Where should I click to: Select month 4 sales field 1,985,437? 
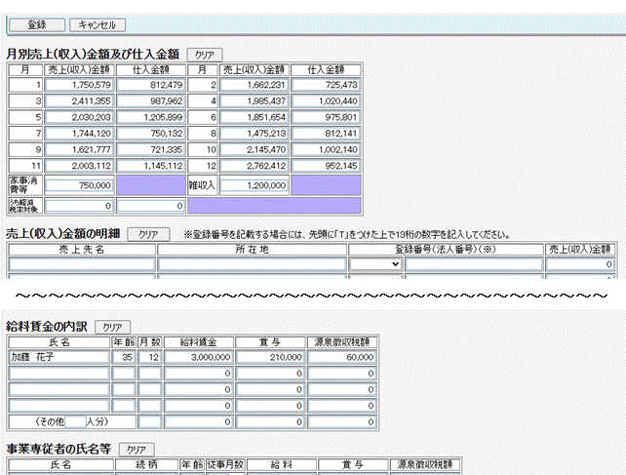[254, 101]
